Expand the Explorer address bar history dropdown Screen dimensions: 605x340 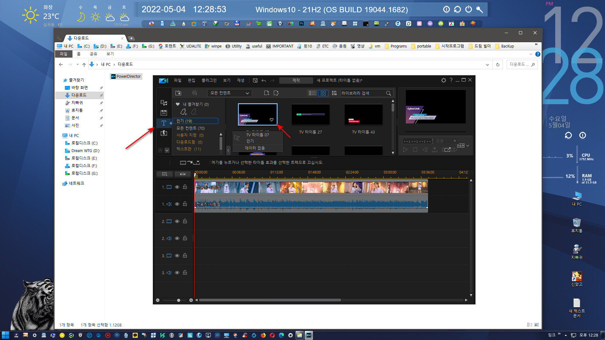pyautogui.click(x=487, y=65)
